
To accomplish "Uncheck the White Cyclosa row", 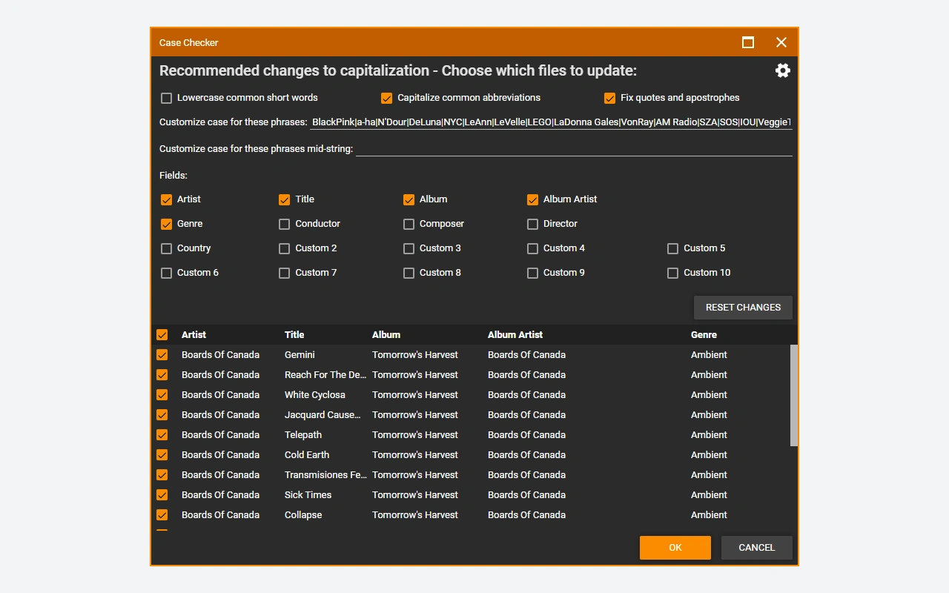I will tap(162, 395).
